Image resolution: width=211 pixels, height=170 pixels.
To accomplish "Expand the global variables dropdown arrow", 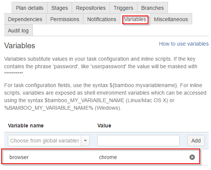I will point(85,141).
